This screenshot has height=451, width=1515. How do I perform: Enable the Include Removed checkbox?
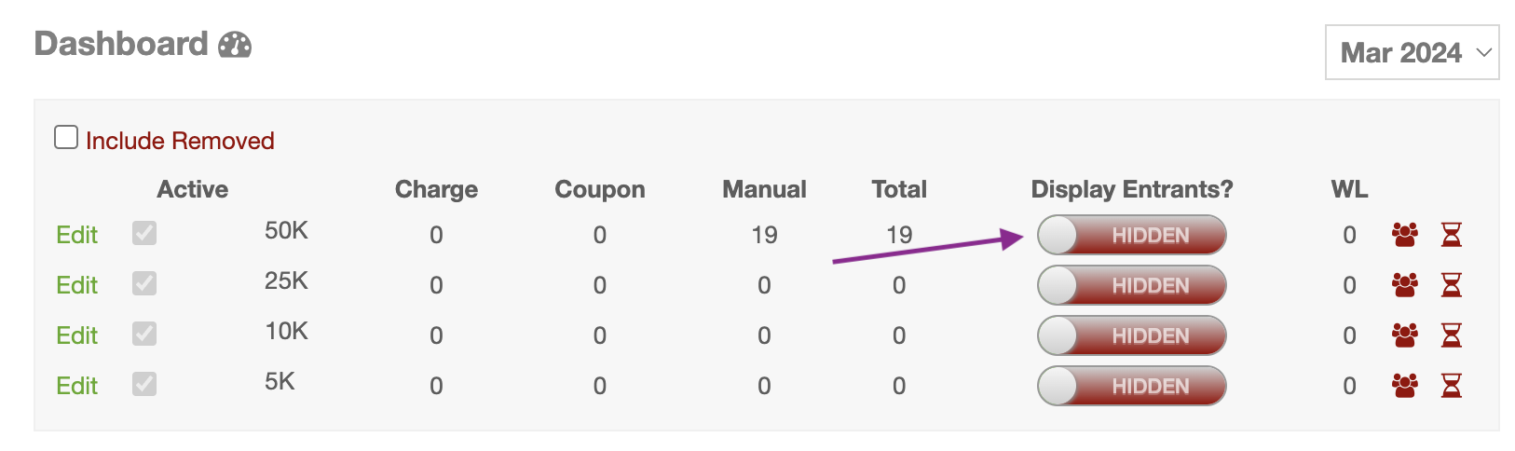click(x=66, y=138)
